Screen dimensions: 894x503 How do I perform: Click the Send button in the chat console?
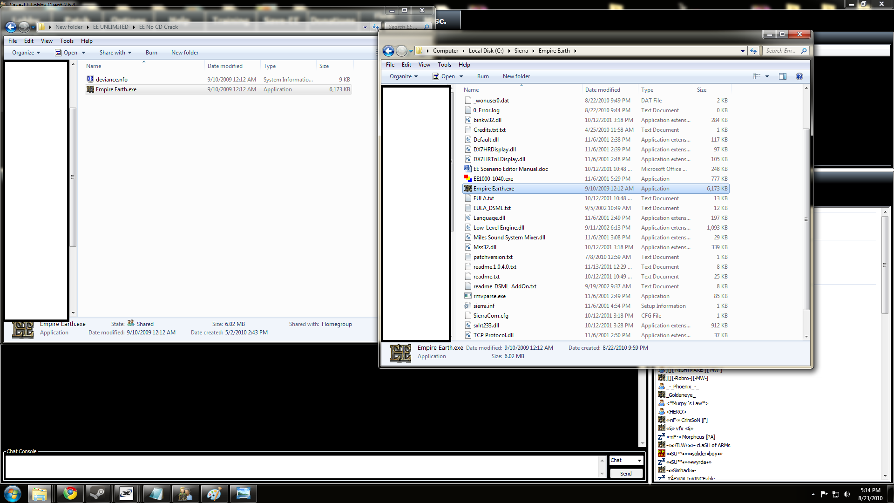626,474
